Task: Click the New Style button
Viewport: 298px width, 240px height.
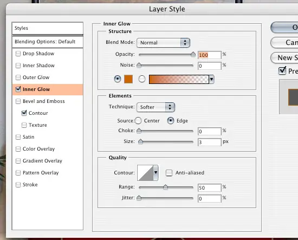Action: tap(284, 58)
